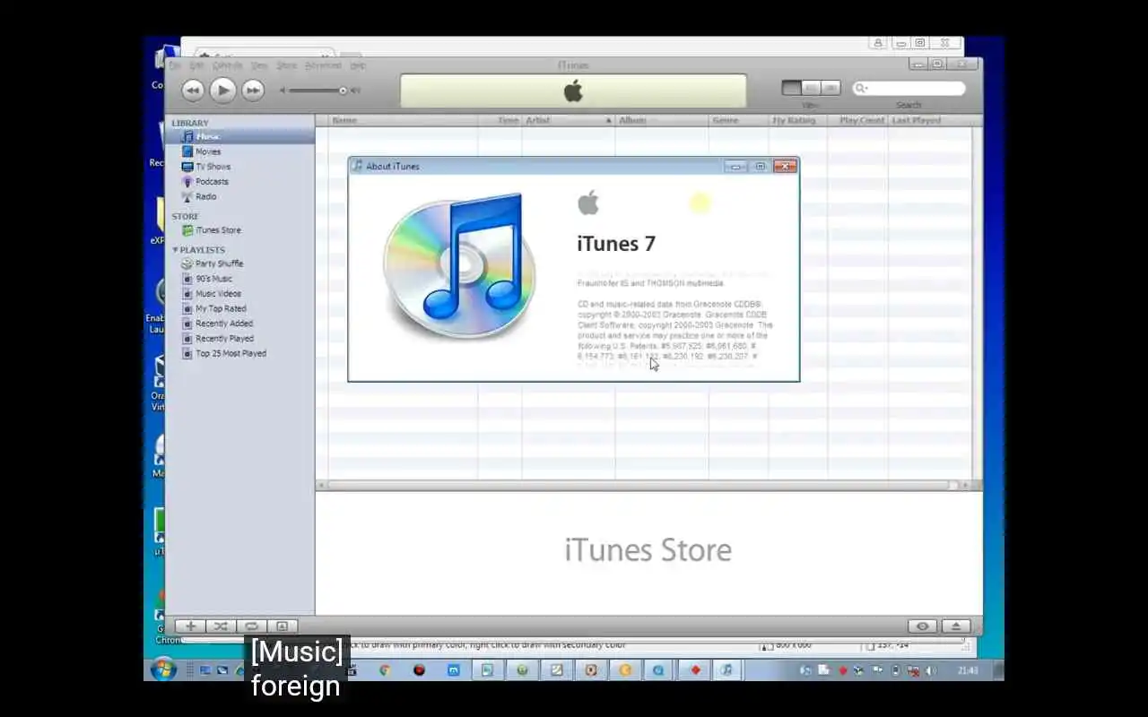Sort by the My Rating column header
Screen dimensions: 1148x717
(x=798, y=120)
